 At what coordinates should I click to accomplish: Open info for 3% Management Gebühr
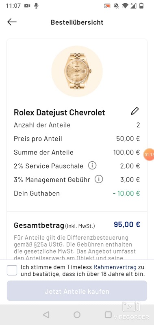(x=99, y=180)
